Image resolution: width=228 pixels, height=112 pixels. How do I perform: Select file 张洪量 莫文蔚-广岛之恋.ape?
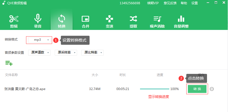click(25, 89)
